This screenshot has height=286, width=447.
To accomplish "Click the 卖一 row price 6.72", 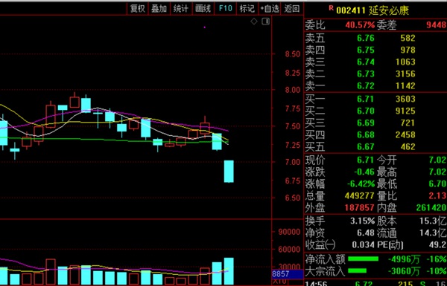I will point(366,85).
